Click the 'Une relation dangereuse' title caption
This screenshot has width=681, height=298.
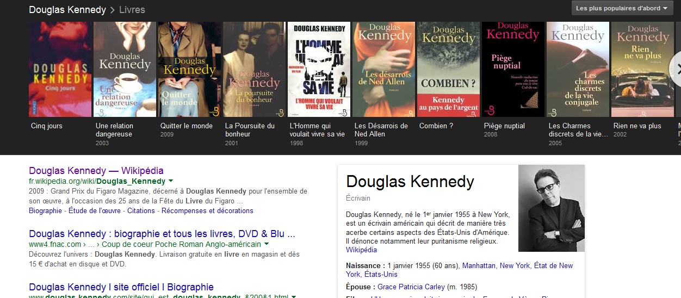coord(115,130)
